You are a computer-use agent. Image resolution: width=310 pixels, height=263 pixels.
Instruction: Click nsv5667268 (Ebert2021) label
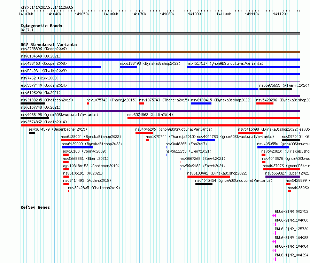point(202,158)
